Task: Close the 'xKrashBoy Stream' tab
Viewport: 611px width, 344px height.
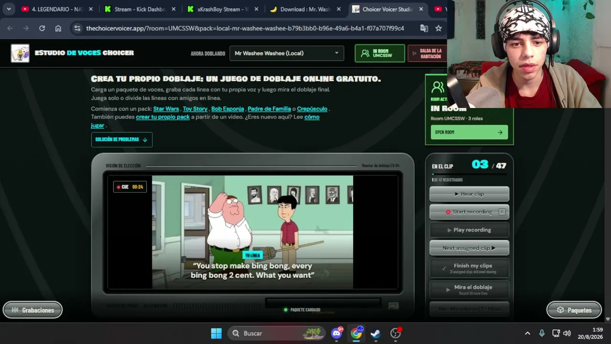Action: [257, 9]
